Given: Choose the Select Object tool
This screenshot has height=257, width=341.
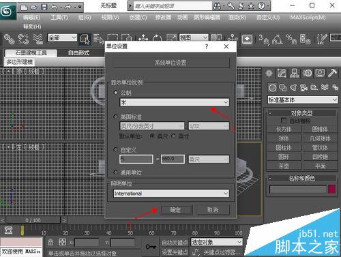Looking at the screenshot, I should (85, 39).
